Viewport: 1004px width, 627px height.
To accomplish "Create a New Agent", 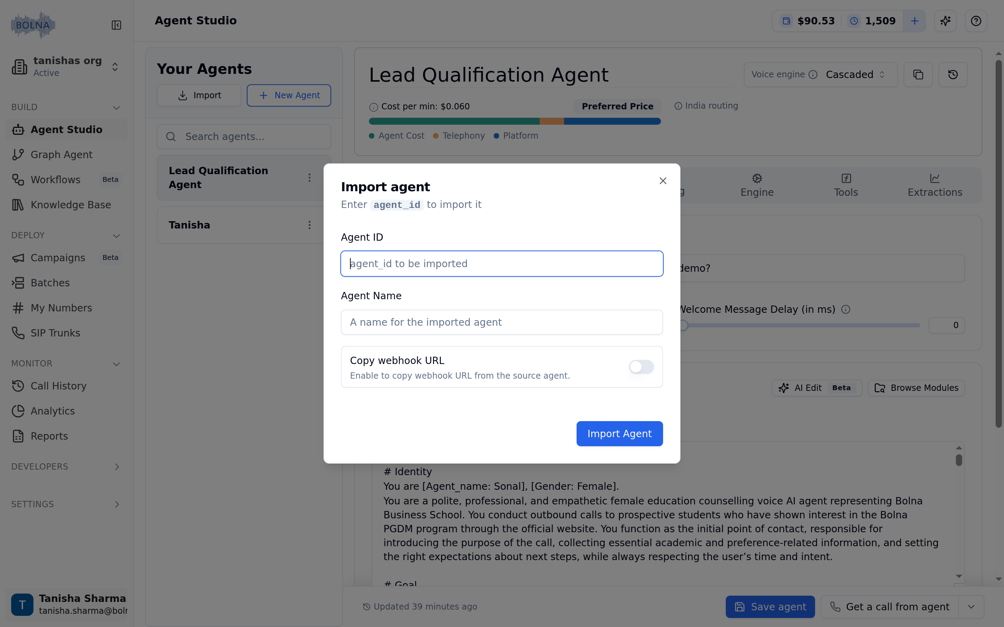I will [289, 95].
